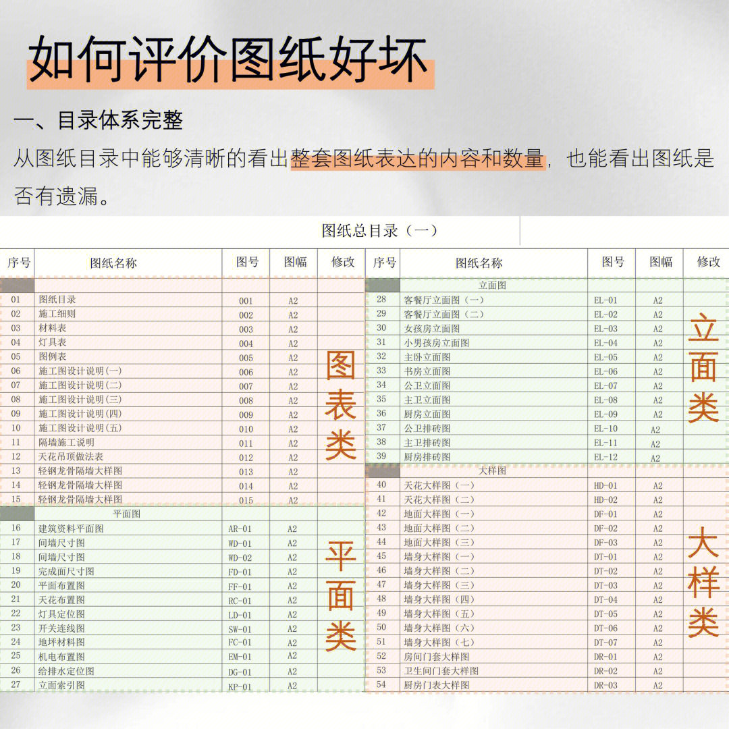Viewport: 729px width, 729px height.
Task: Select the cell "天花大样图(一)"
Action: (x=439, y=485)
